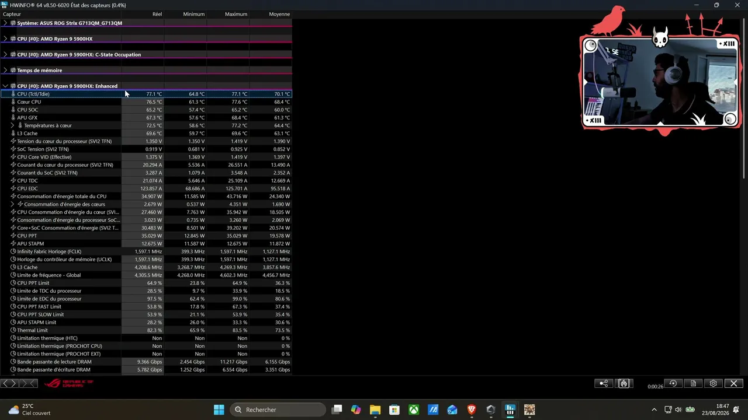Select the CPU PPT sensor row
The image size is (748, 420).
(146, 236)
